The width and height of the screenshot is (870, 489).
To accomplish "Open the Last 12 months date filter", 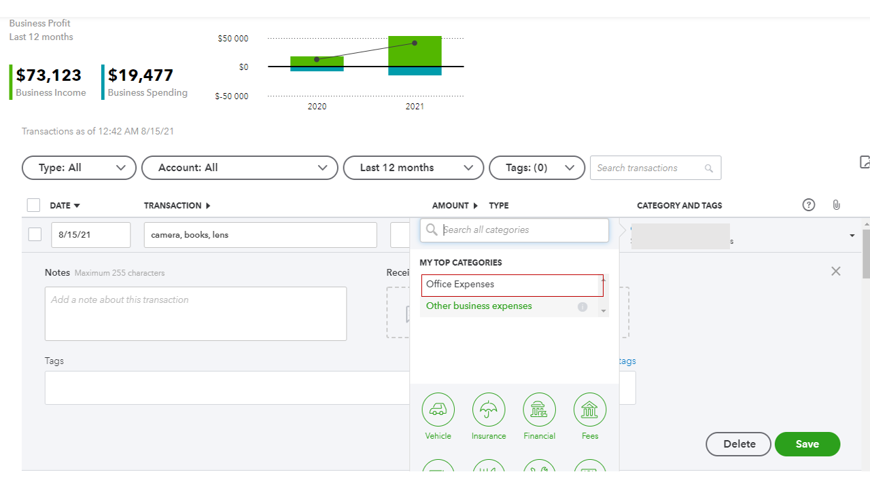I will click(413, 168).
